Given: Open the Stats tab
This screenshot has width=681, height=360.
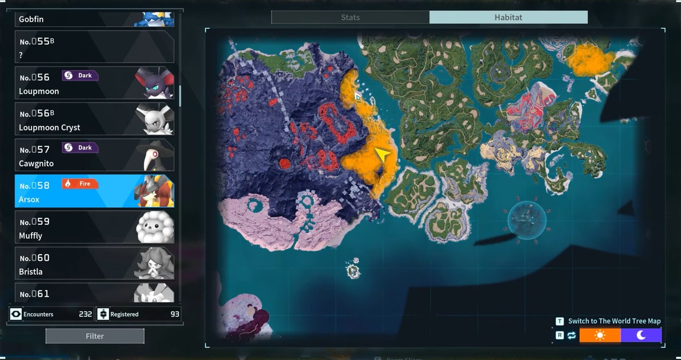Looking at the screenshot, I should click(x=350, y=17).
